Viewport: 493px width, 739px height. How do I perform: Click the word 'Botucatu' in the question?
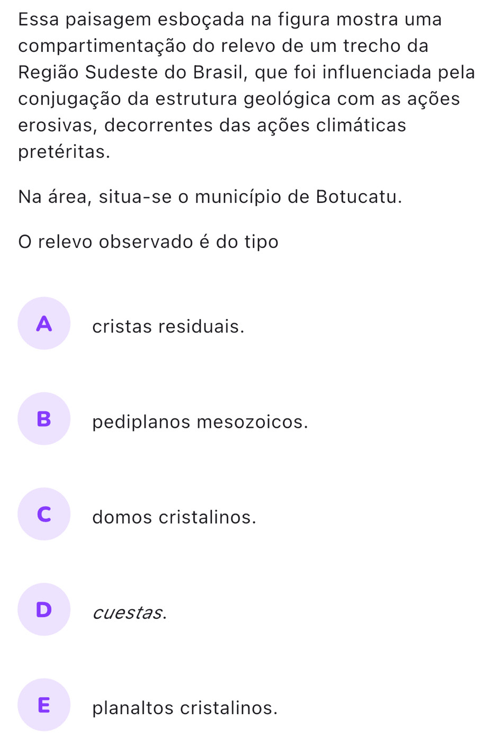357,197
